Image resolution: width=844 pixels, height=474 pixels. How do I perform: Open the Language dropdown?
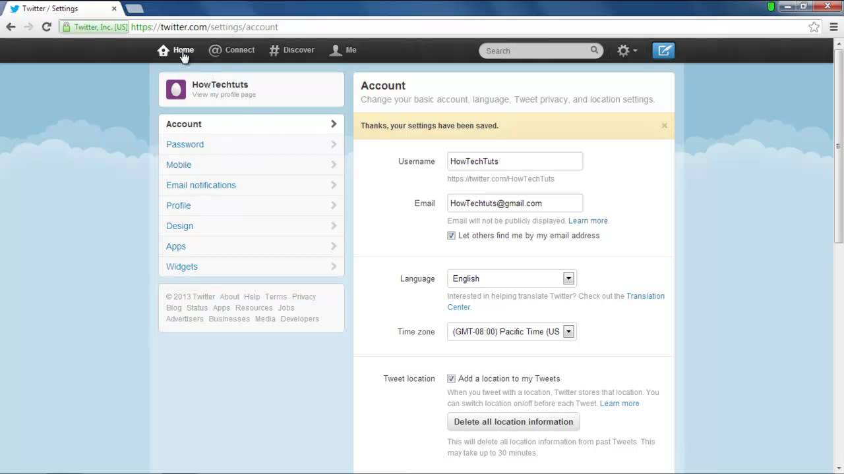512,278
